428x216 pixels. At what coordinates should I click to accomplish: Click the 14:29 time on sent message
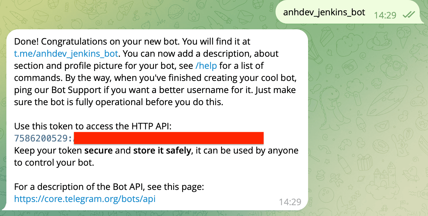(x=385, y=15)
